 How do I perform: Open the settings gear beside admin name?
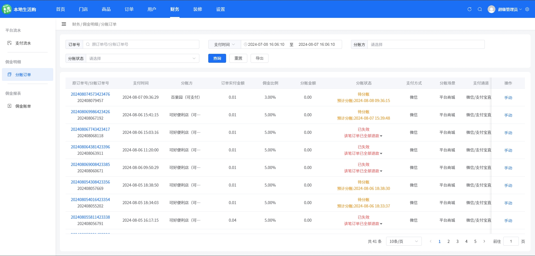click(527, 9)
